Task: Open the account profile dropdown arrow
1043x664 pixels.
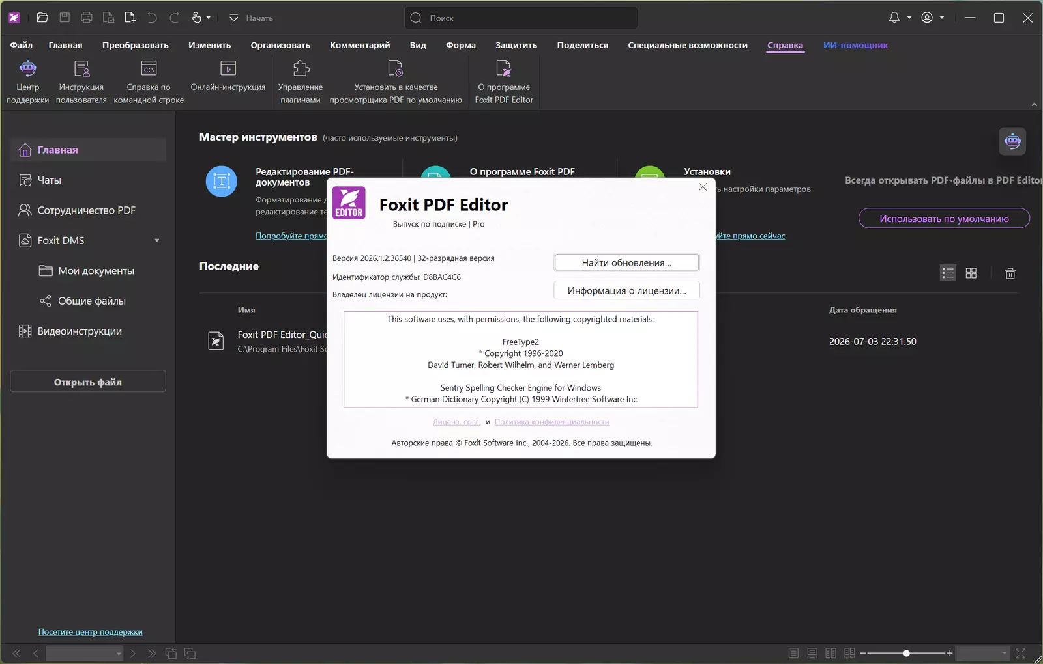Action: (941, 18)
